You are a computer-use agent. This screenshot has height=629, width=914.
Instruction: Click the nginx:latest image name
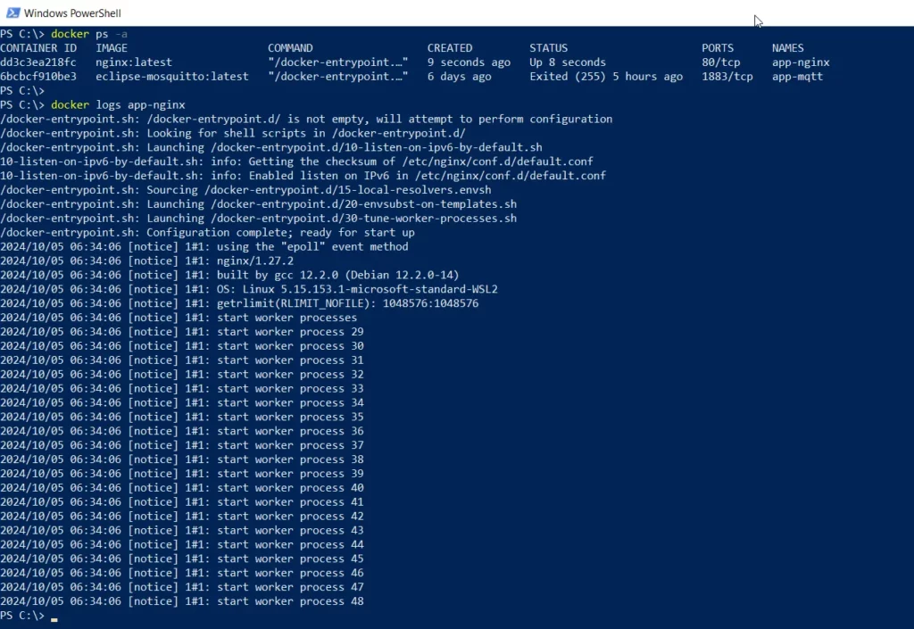[x=134, y=62]
